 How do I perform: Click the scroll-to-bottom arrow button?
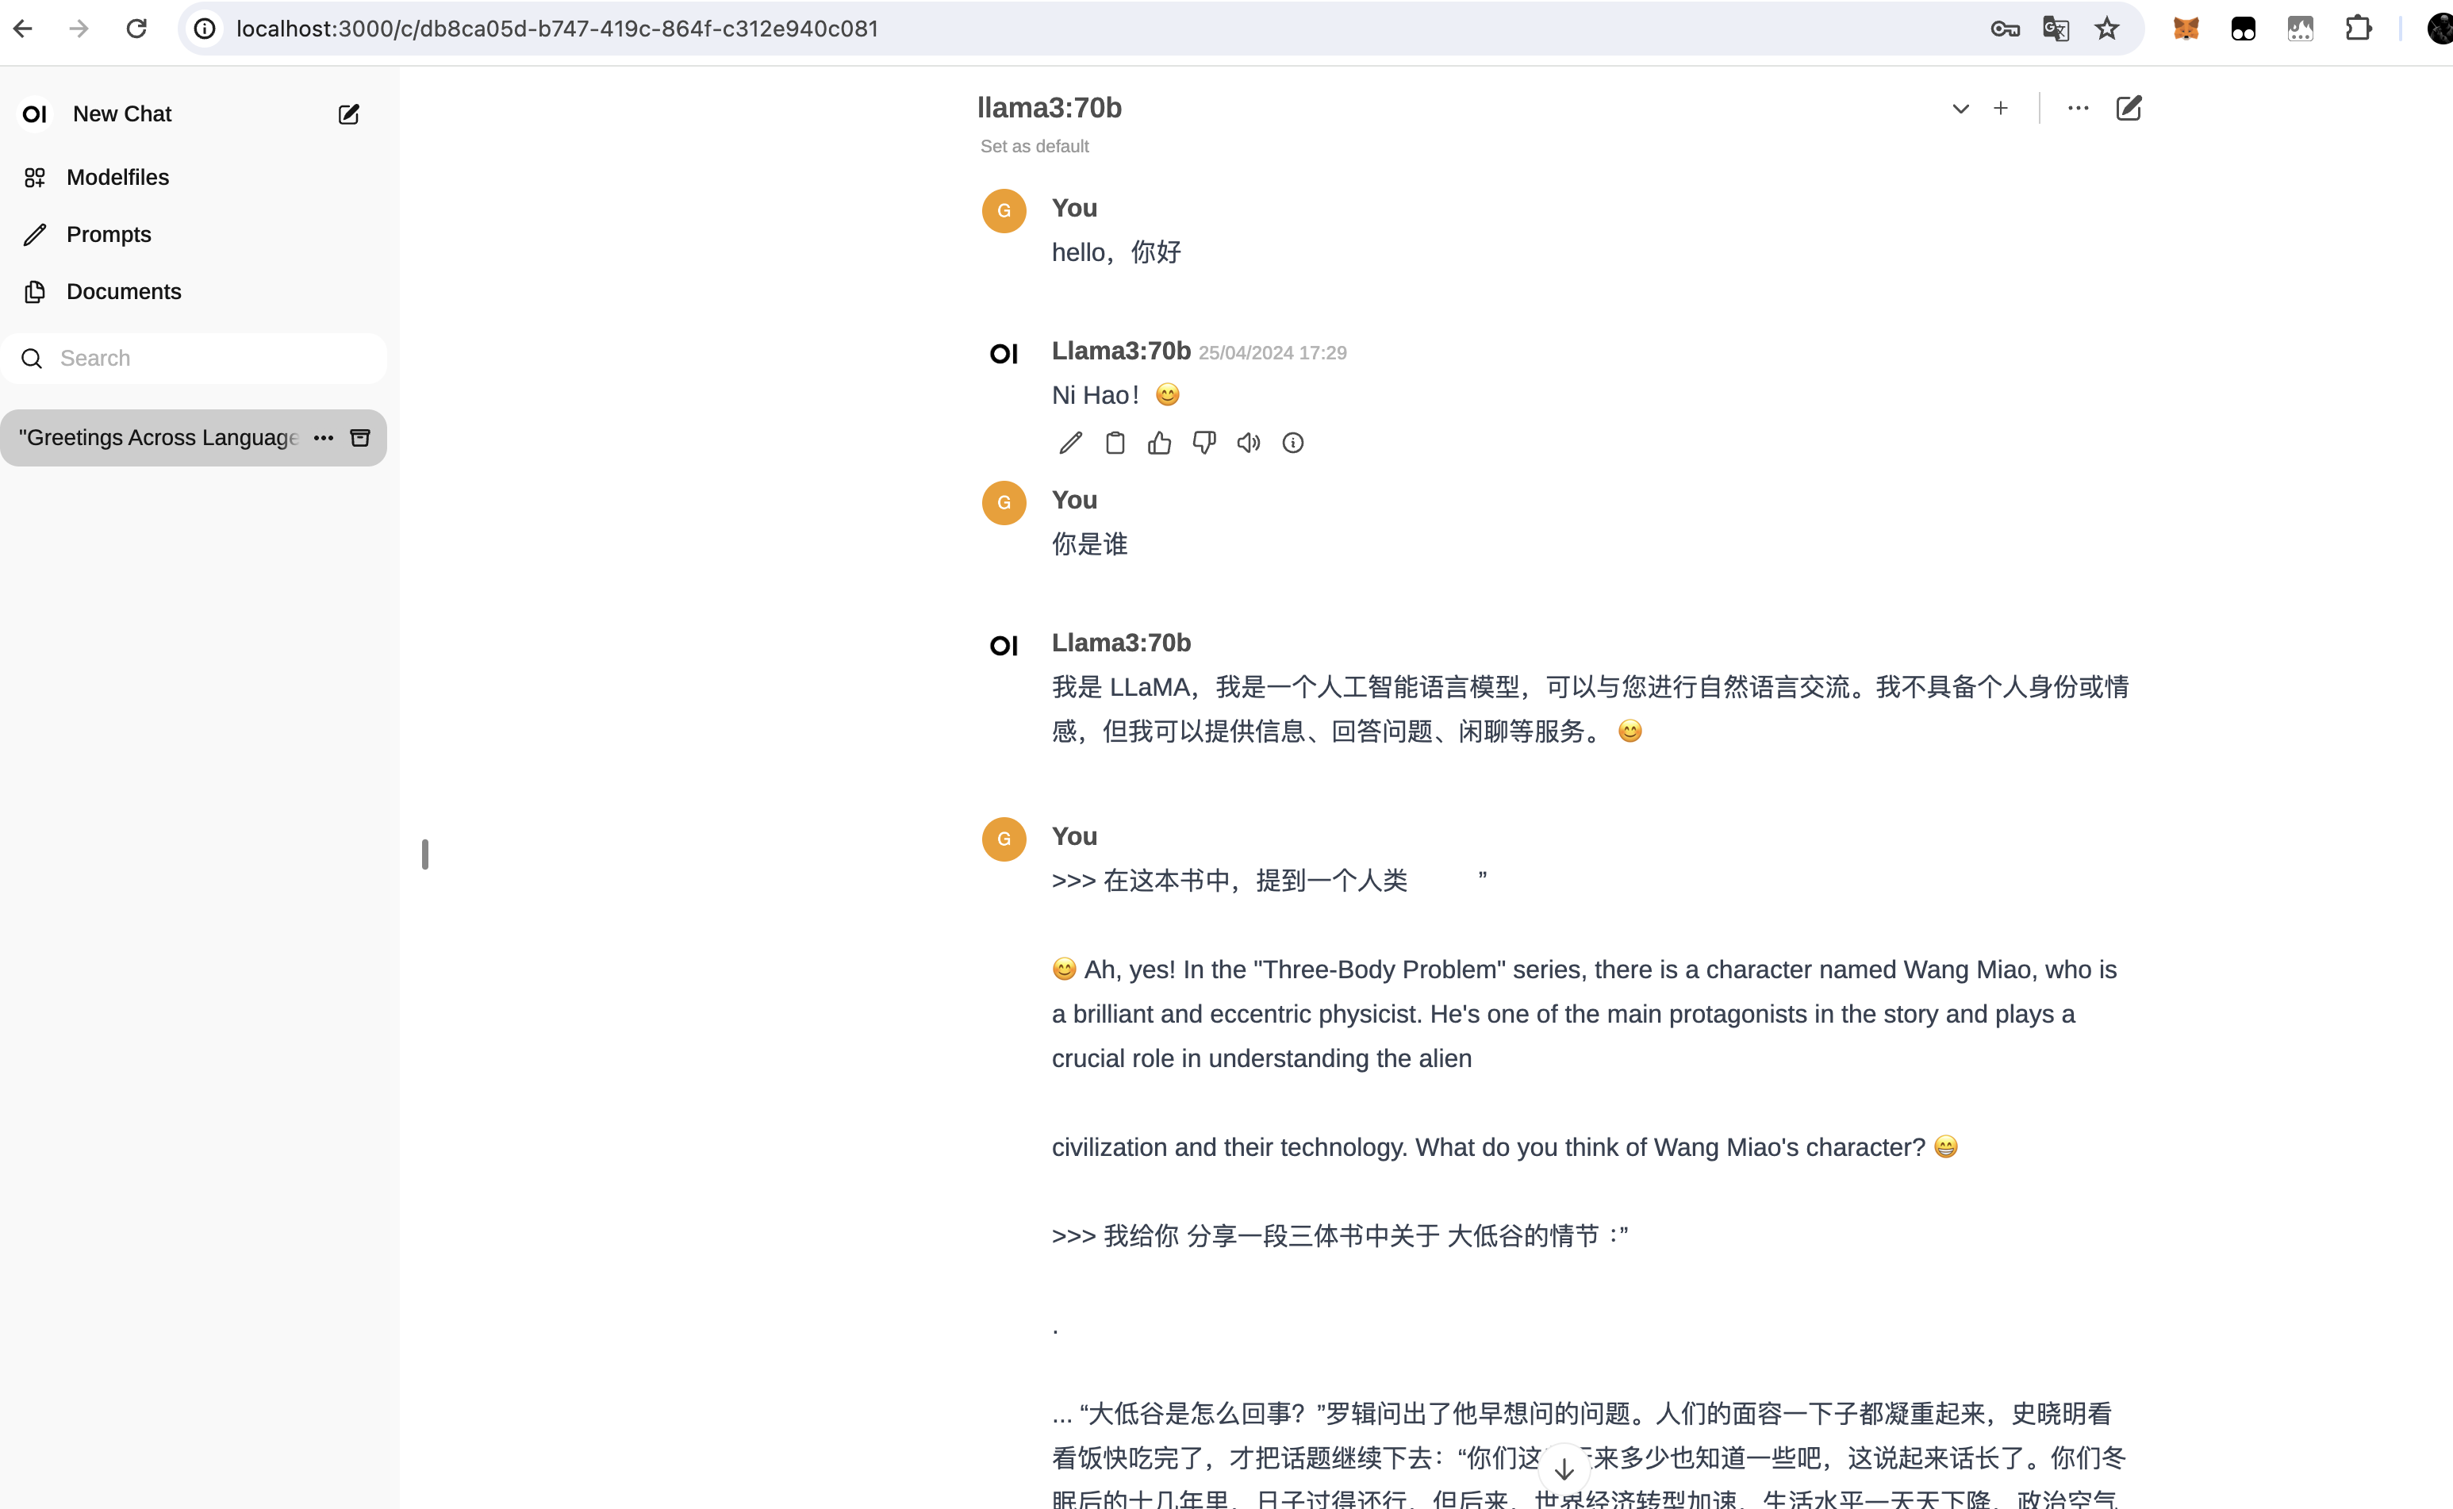1564,1469
